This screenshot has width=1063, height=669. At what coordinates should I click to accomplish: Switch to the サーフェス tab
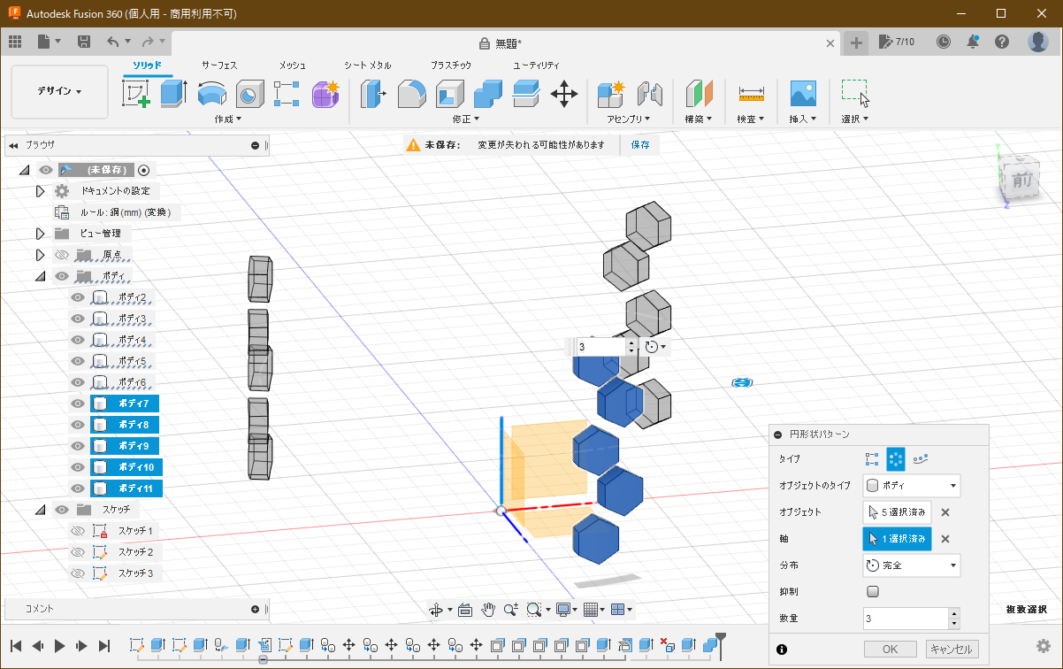[x=219, y=65]
